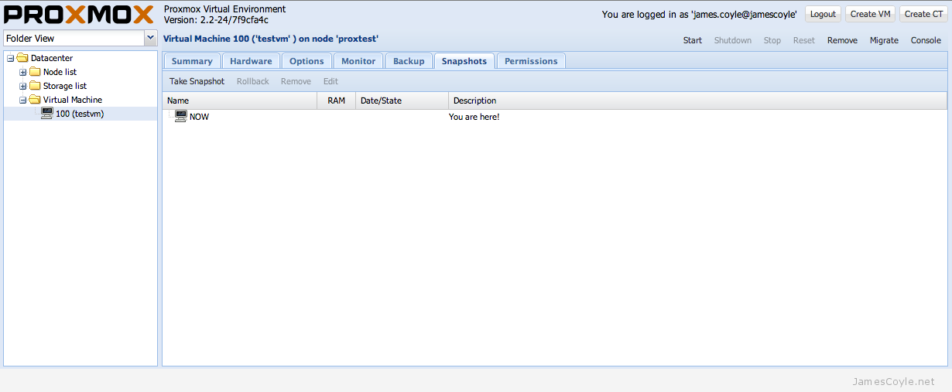The image size is (952, 392).
Task: Click the Folder View combo box field
Action: pyautogui.click(x=74, y=38)
